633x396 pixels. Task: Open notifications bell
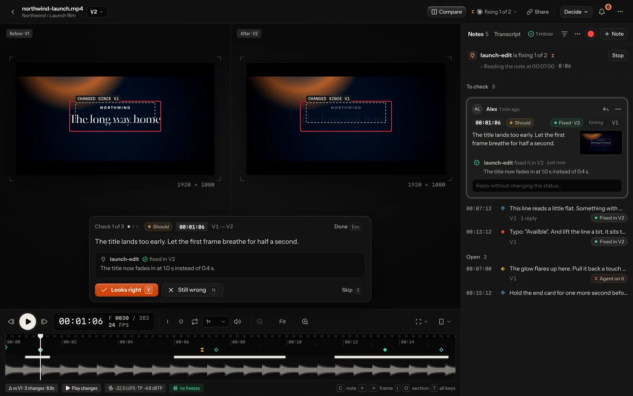click(602, 12)
